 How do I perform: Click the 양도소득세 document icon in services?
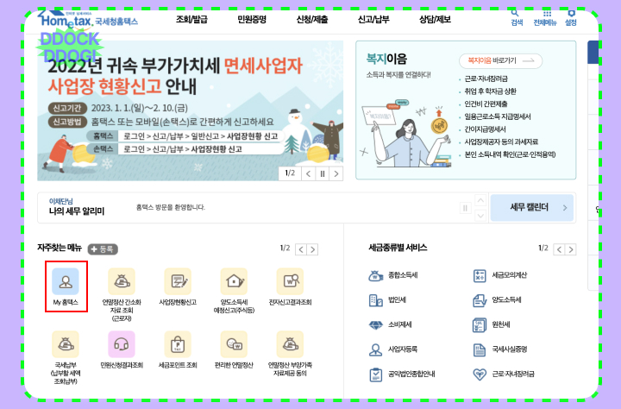pos(480,300)
